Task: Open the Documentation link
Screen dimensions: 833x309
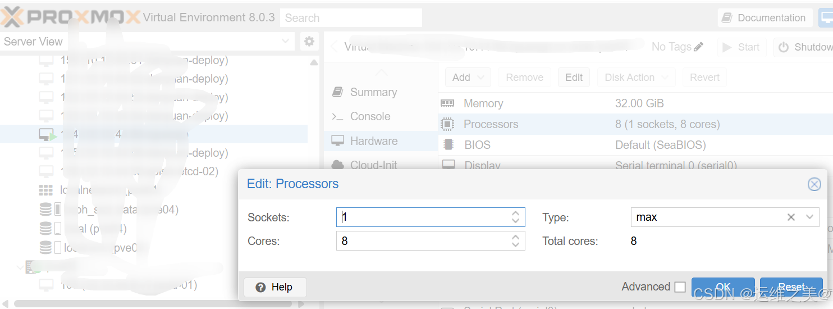Action: coord(765,18)
